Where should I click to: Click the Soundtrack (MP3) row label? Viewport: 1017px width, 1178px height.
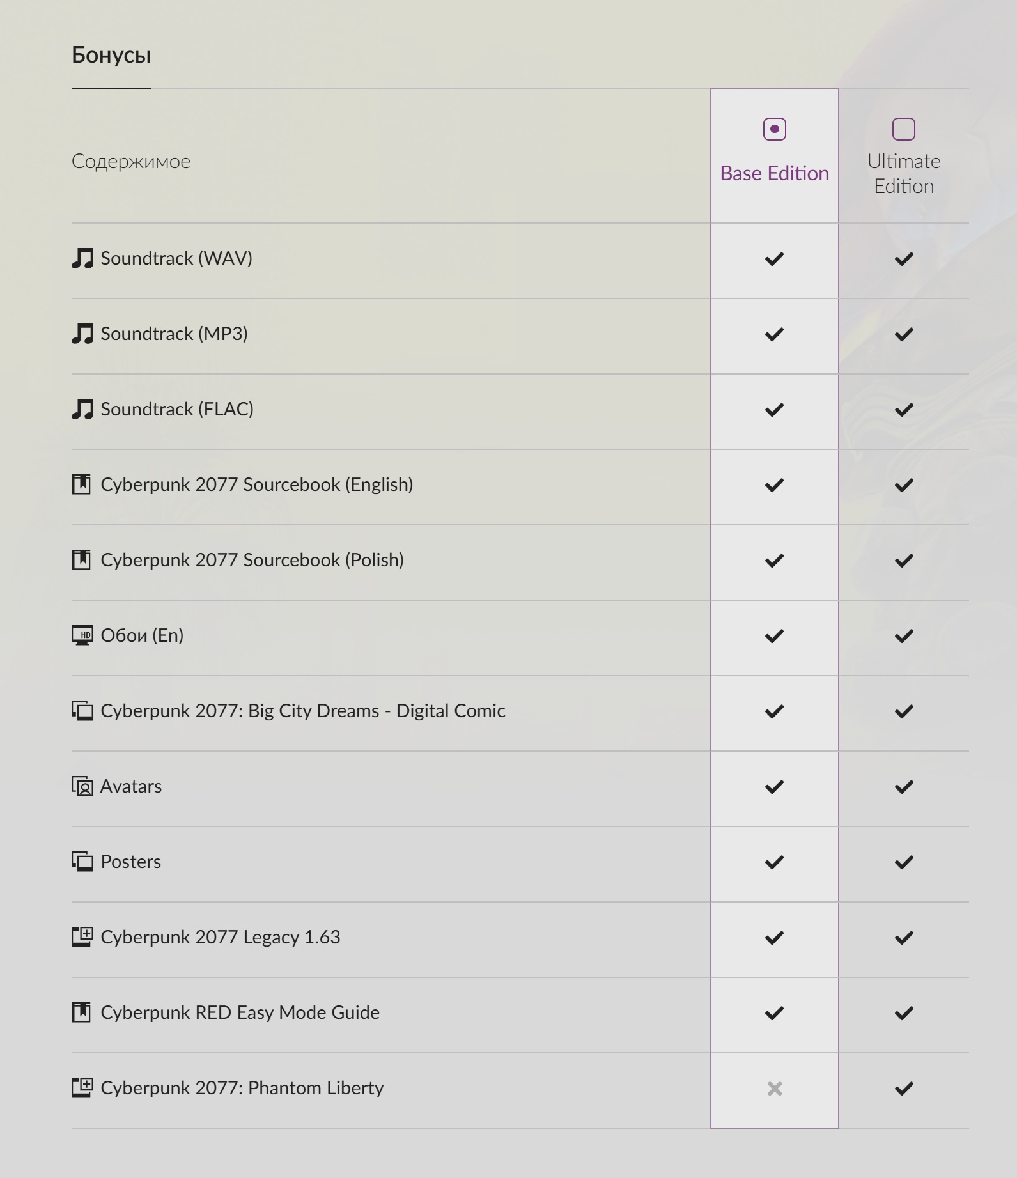pos(175,334)
